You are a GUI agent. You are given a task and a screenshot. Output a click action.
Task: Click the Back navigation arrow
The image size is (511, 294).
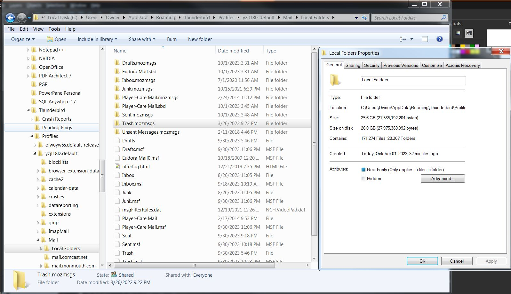10,18
